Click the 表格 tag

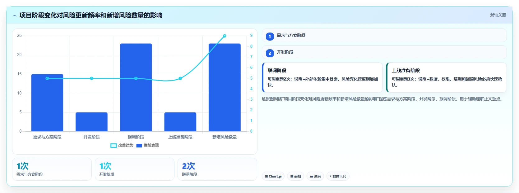click(295, 176)
